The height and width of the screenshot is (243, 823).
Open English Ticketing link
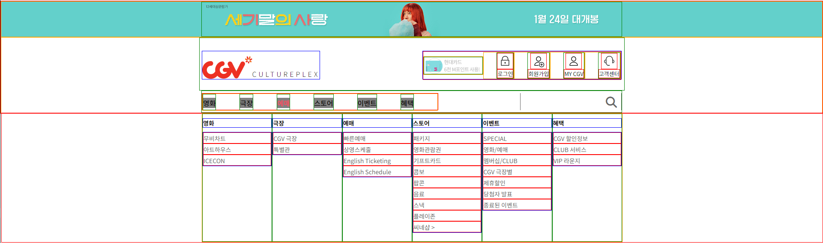[377, 161]
